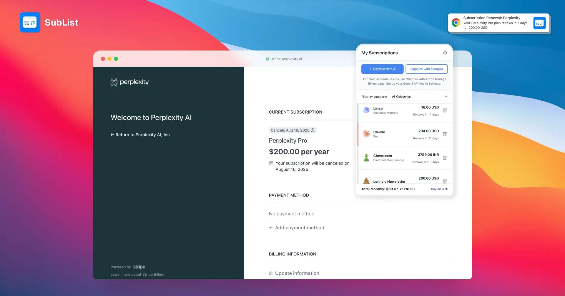The width and height of the screenshot is (565, 296).
Task: Click the Capture with Scraper button
Action: (x=426, y=69)
